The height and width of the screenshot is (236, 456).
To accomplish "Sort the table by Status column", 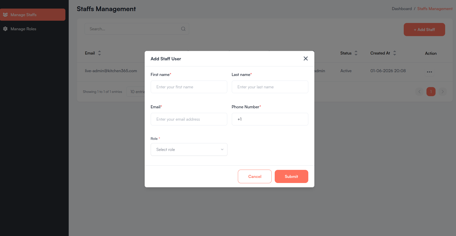I will [356, 53].
